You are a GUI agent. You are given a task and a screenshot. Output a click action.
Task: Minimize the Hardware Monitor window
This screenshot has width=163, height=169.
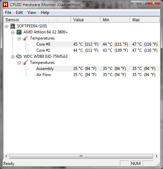click(x=135, y=3)
